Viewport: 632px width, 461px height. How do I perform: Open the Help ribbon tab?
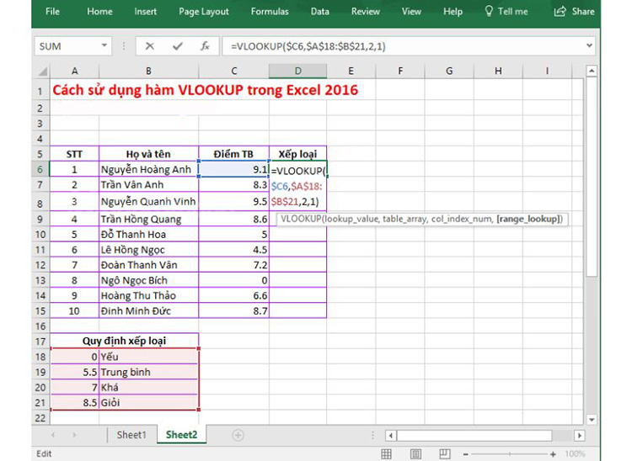point(453,11)
